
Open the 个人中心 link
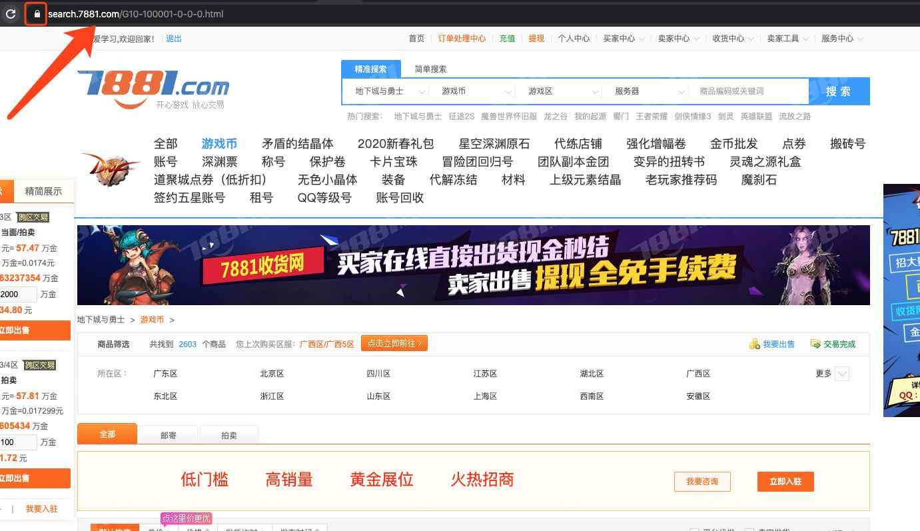(574, 39)
